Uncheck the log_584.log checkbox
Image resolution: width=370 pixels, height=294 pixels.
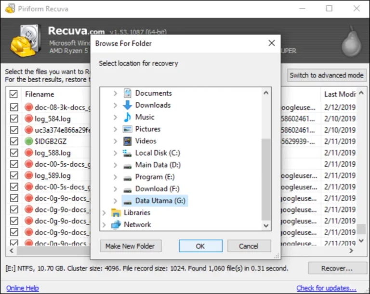(14, 119)
